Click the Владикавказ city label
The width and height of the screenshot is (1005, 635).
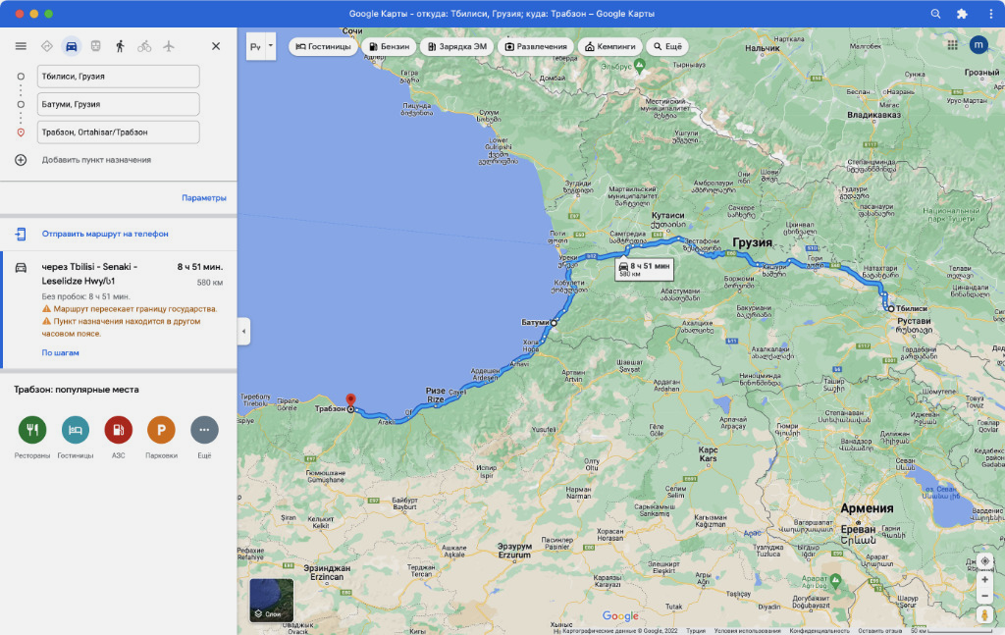tap(873, 116)
